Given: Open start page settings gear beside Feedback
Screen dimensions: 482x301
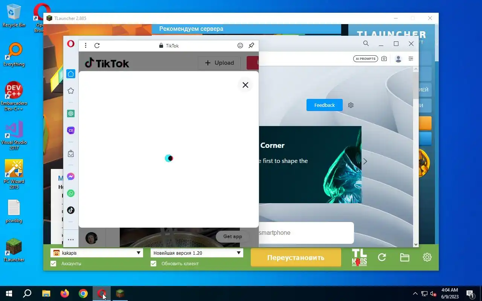Looking at the screenshot, I should [x=351, y=105].
